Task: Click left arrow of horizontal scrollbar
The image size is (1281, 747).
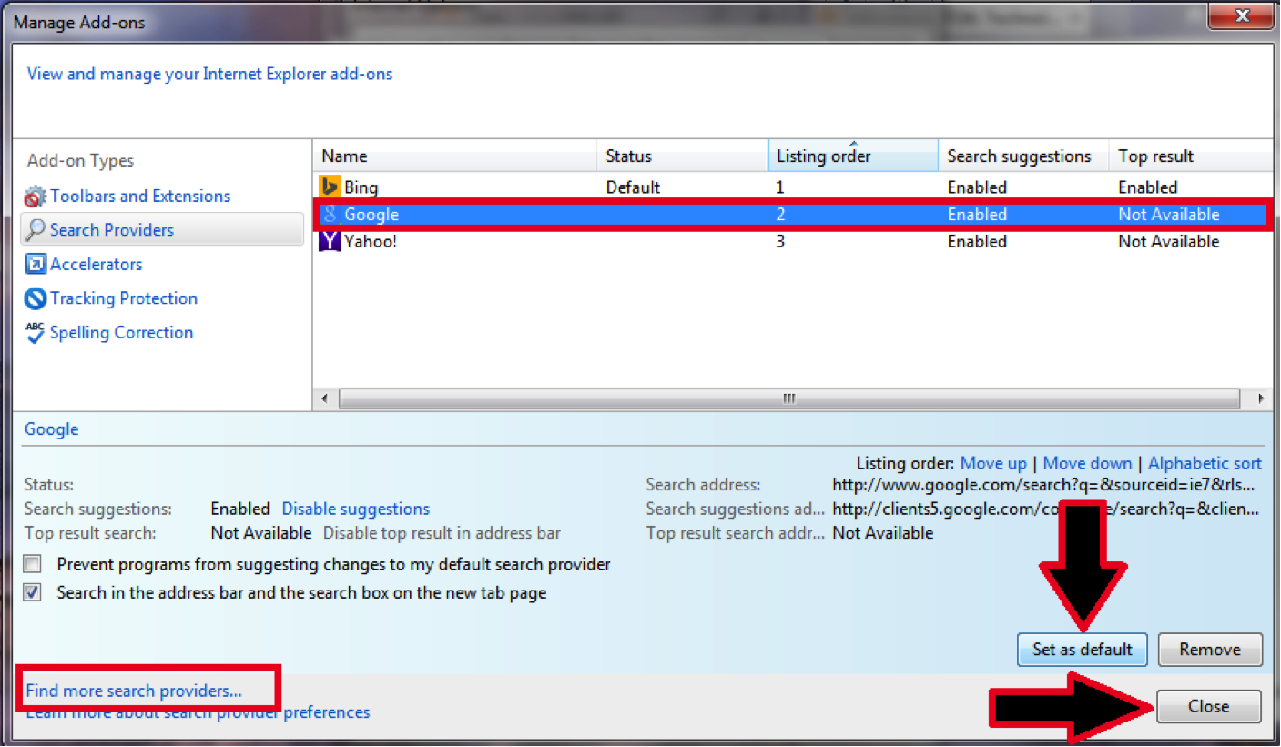Action: pos(325,399)
